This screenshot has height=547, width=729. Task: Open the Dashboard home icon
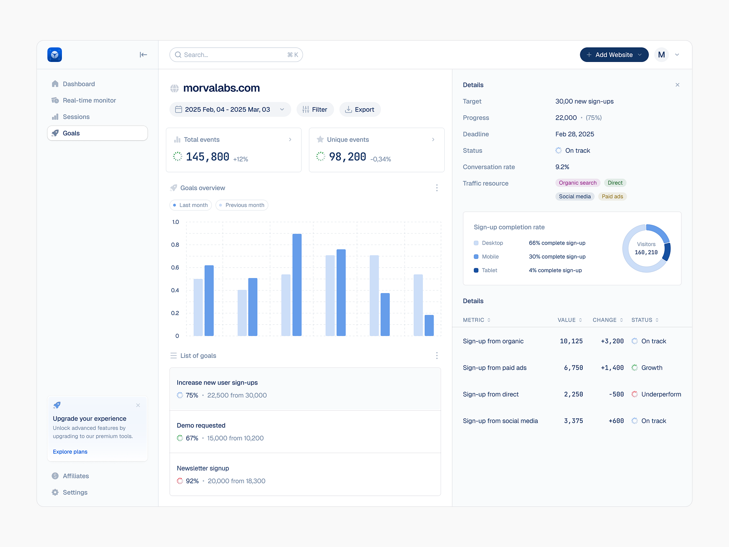pyautogui.click(x=55, y=84)
